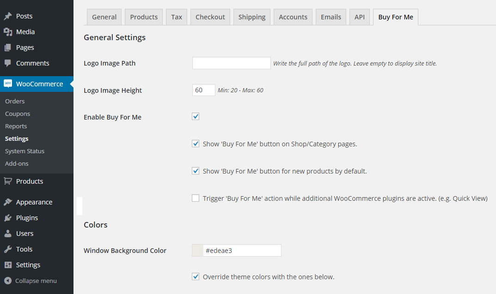The height and width of the screenshot is (294, 496).
Task: Click the Pages icon in sidebar
Action: click(8, 48)
